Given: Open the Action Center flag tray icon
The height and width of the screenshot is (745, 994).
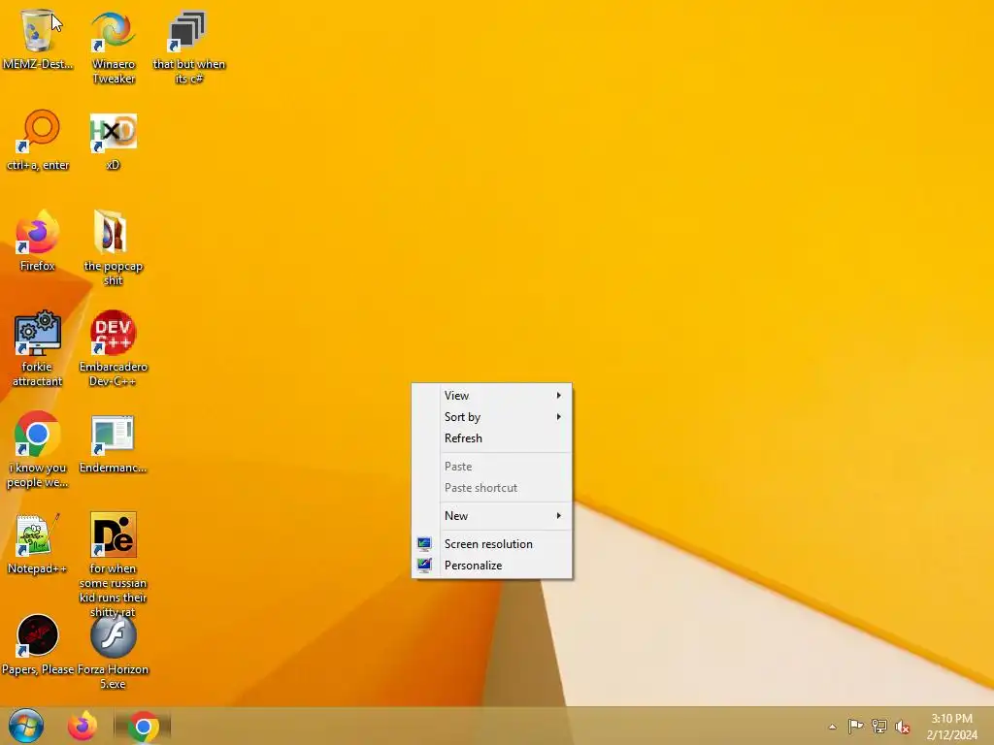Looking at the screenshot, I should tap(855, 726).
